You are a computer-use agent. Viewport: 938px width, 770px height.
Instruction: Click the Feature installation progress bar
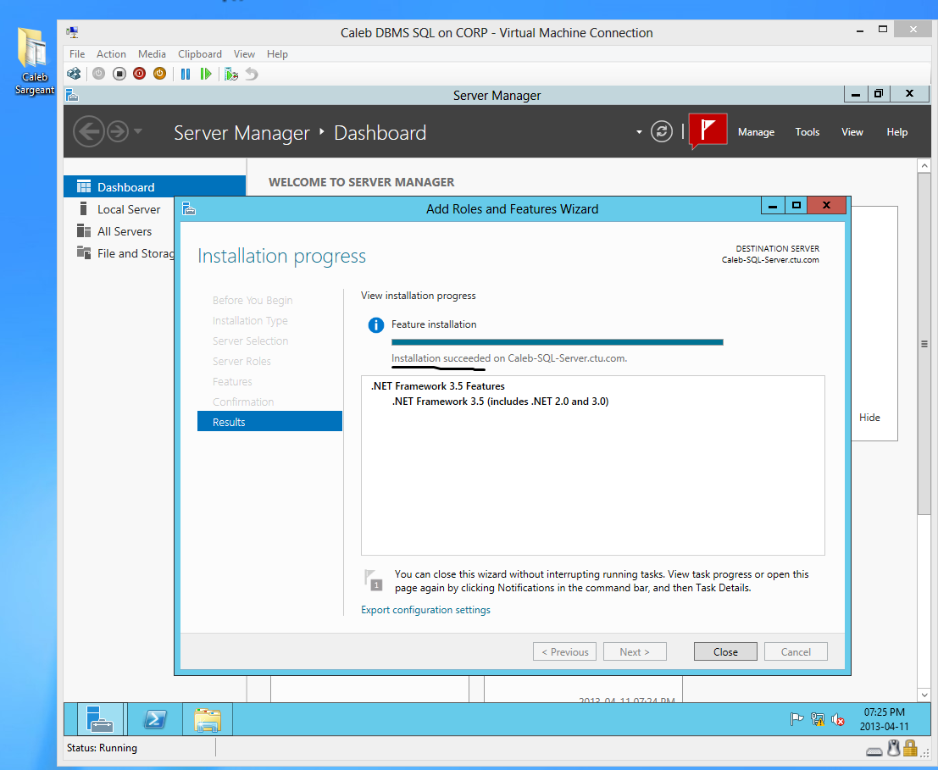(557, 342)
